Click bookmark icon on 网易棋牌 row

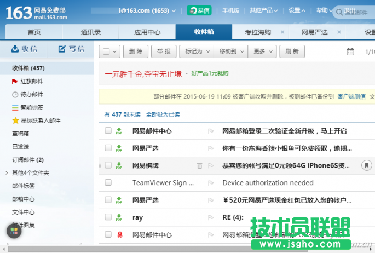point(366,165)
